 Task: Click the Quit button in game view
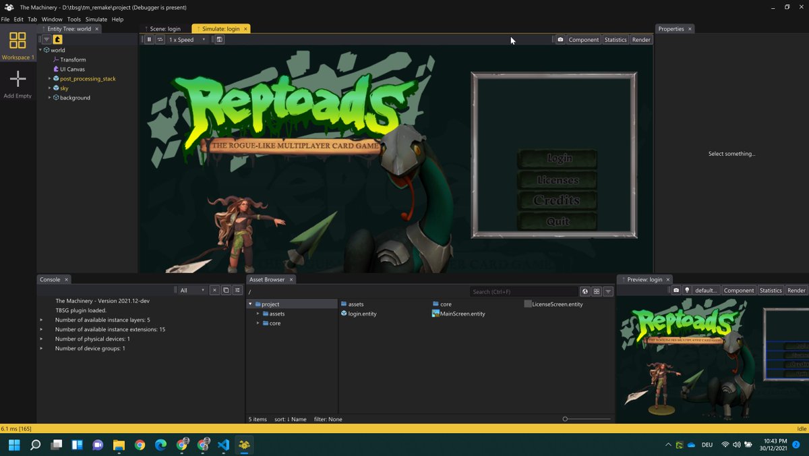tap(558, 221)
